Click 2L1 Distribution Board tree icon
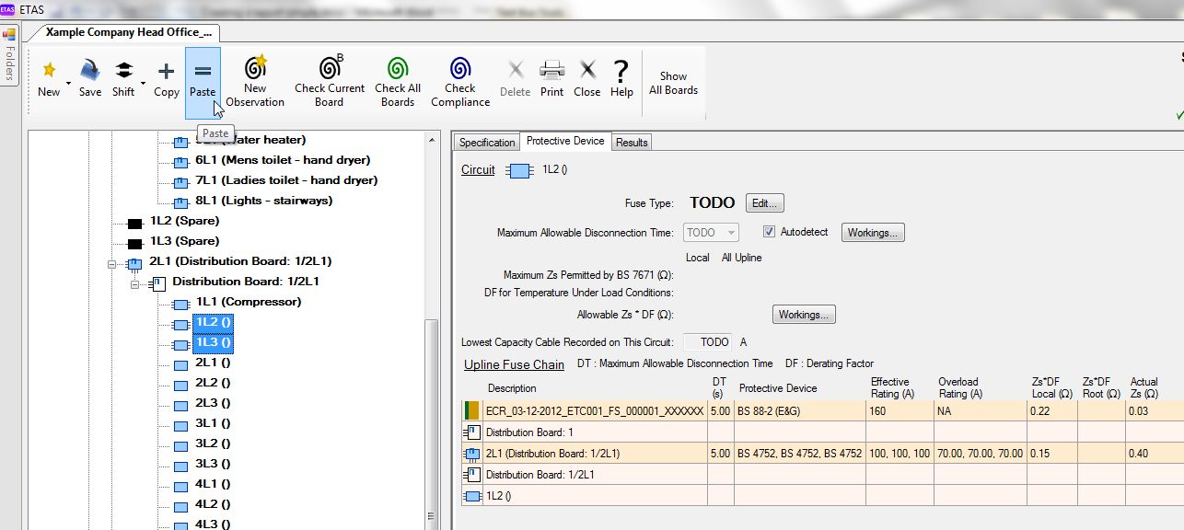 (x=134, y=263)
